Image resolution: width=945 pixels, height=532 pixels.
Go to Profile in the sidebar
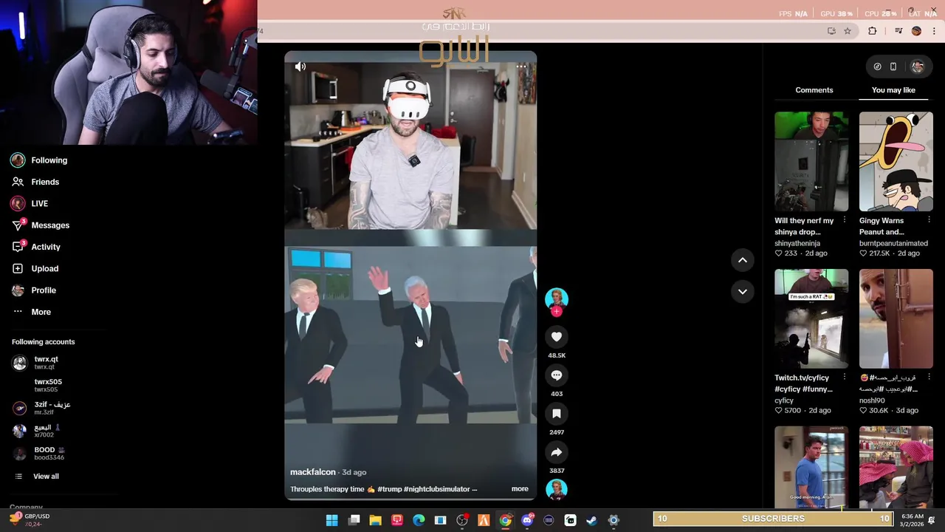34,290
